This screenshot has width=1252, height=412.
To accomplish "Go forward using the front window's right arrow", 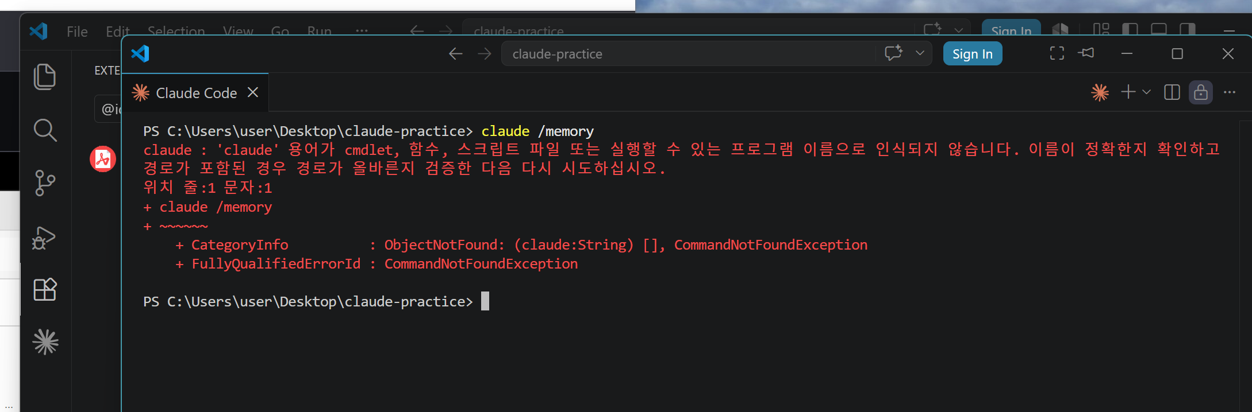I will click(485, 54).
